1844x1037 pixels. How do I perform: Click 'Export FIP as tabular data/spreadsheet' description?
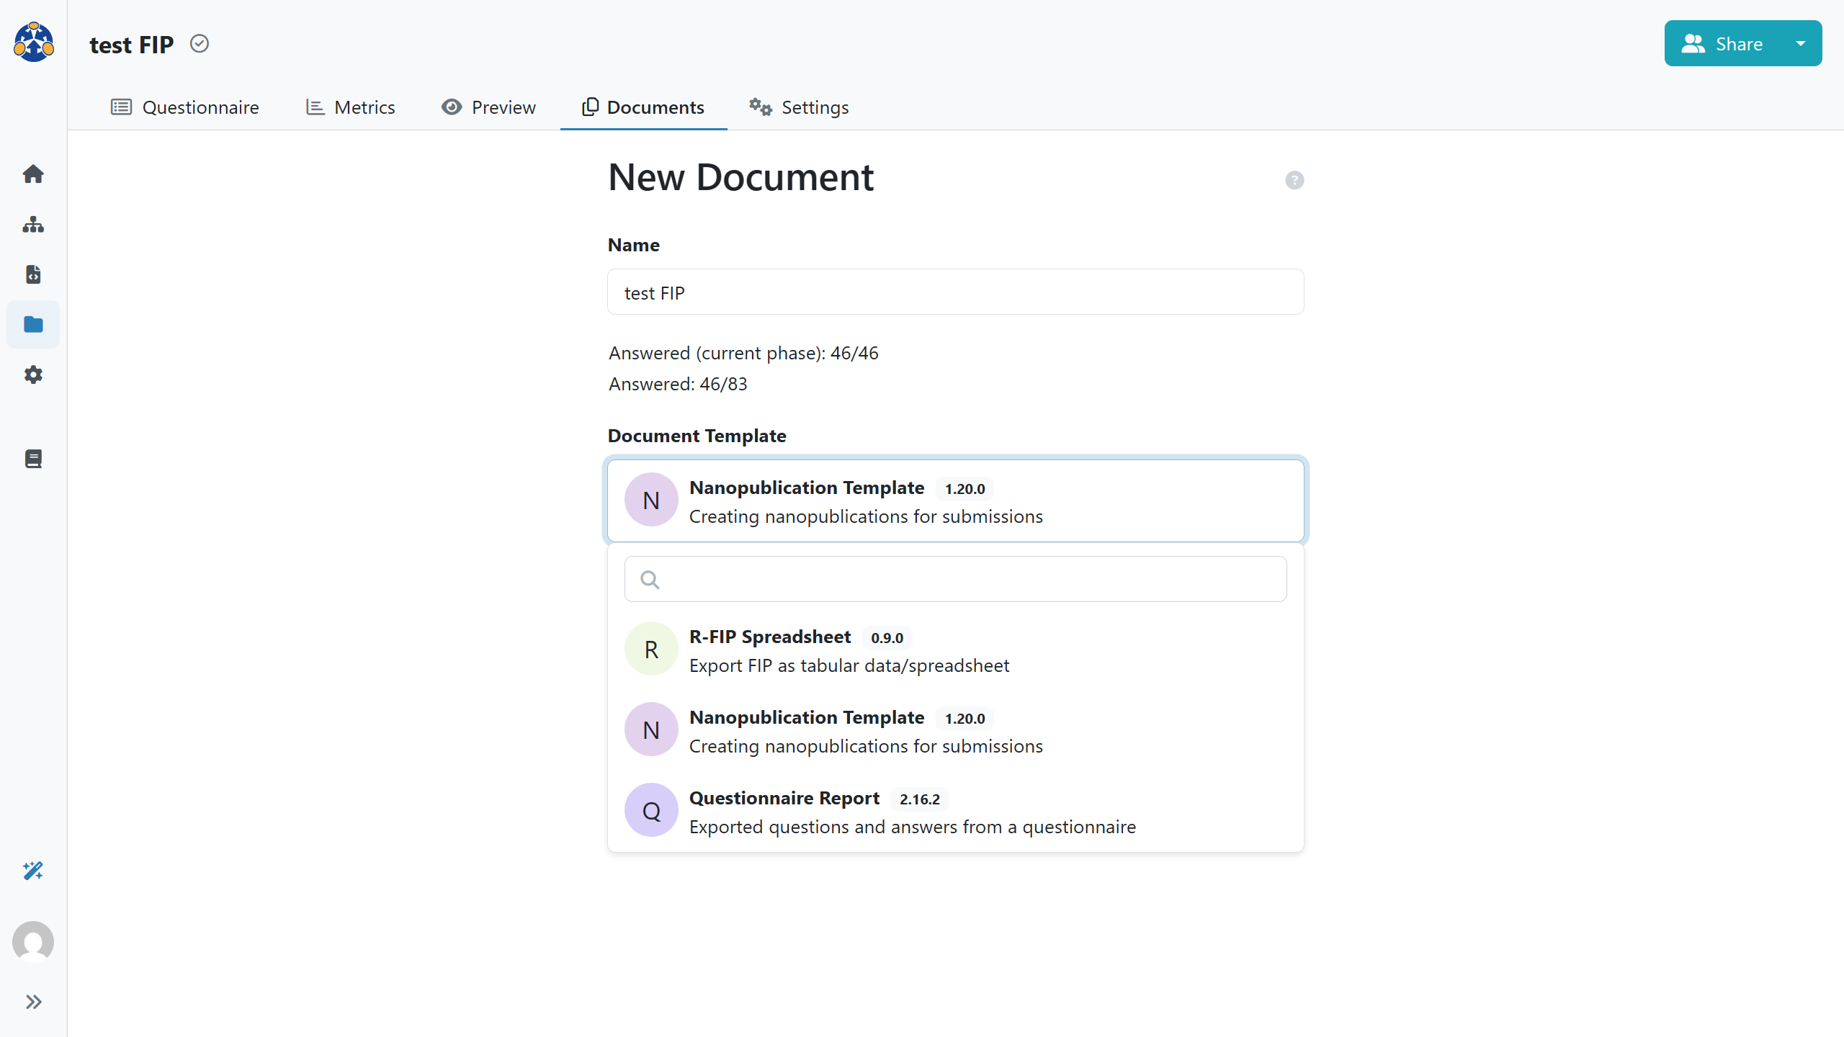[x=849, y=665]
